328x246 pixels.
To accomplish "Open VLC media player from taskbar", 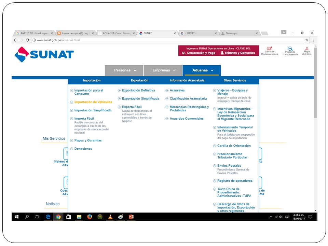I will point(110,217).
